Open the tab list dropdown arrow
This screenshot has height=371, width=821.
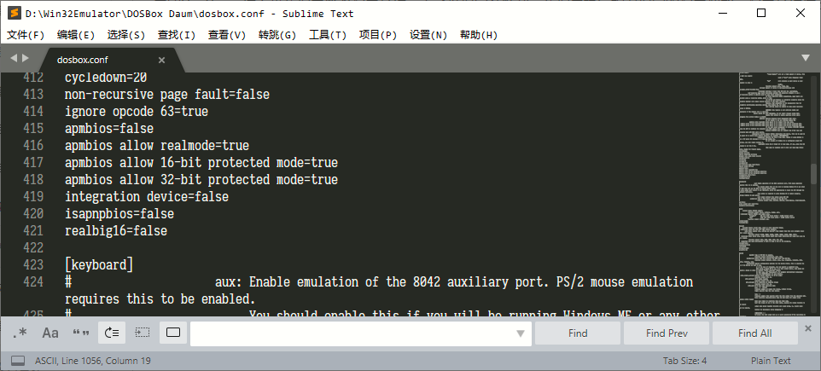click(x=806, y=58)
